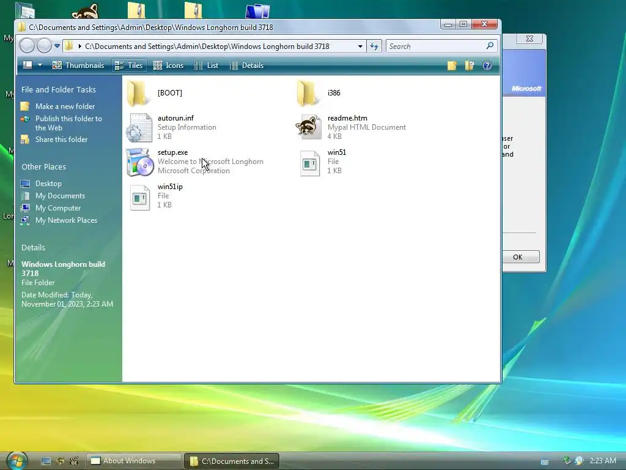Click the My Network Places sidebar icon
The image size is (626, 470).
click(25, 220)
